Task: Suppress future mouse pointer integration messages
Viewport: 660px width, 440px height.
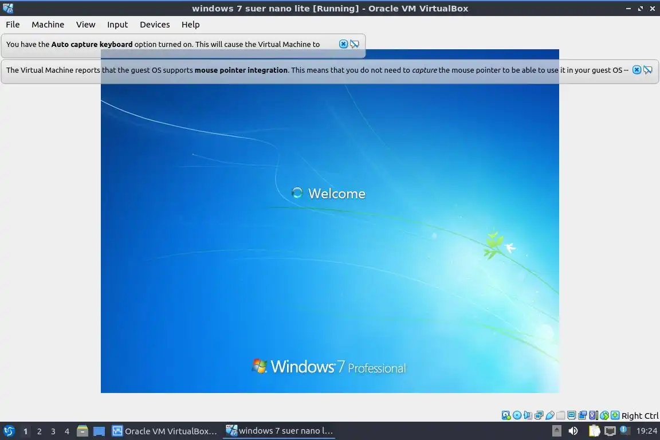Action: (x=648, y=70)
